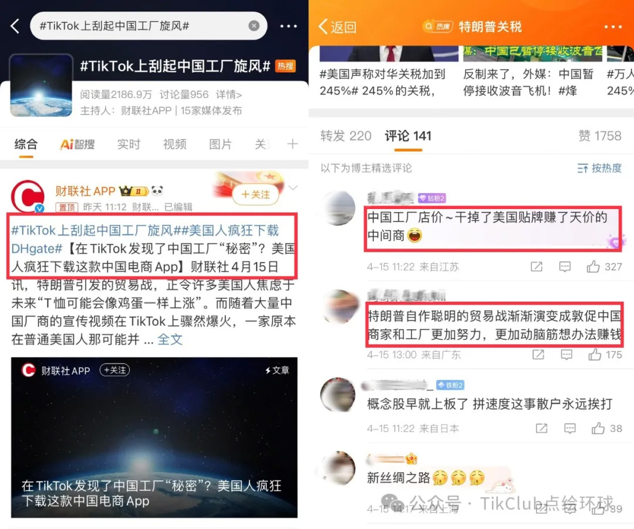Tap the back arrow beside search field
The height and width of the screenshot is (529, 634).
(15, 26)
